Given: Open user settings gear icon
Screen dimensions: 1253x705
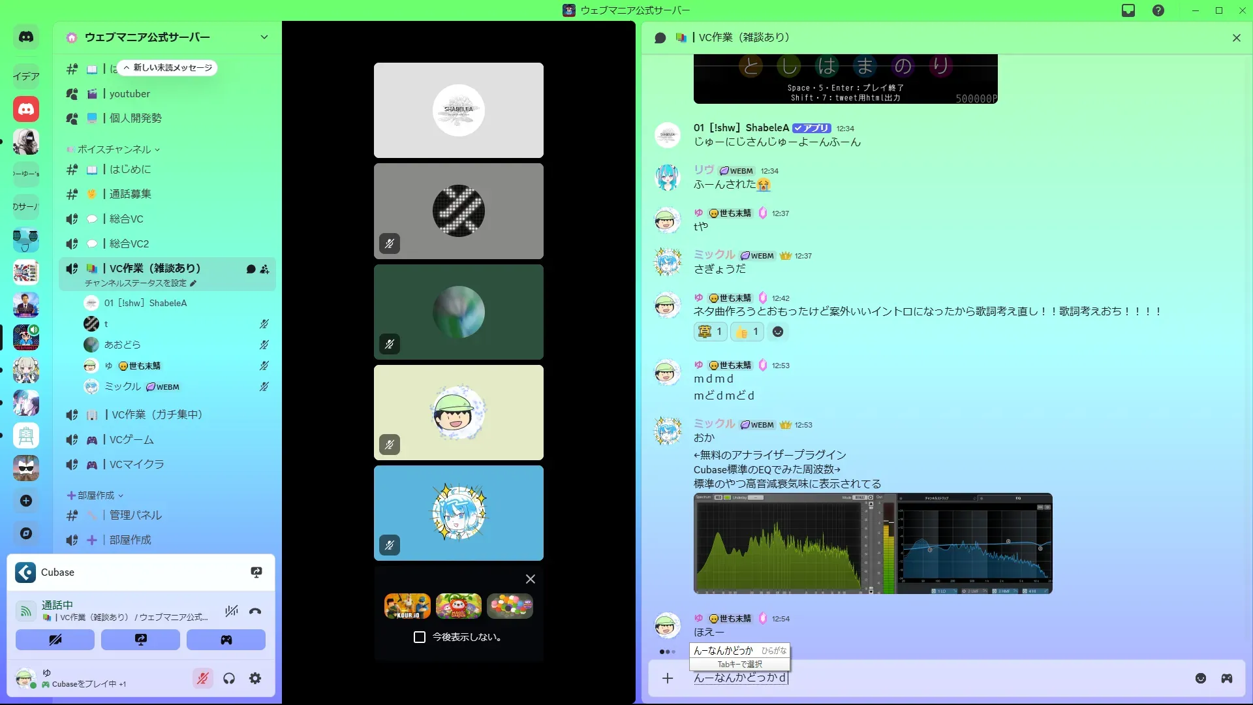Looking at the screenshot, I should pyautogui.click(x=255, y=679).
